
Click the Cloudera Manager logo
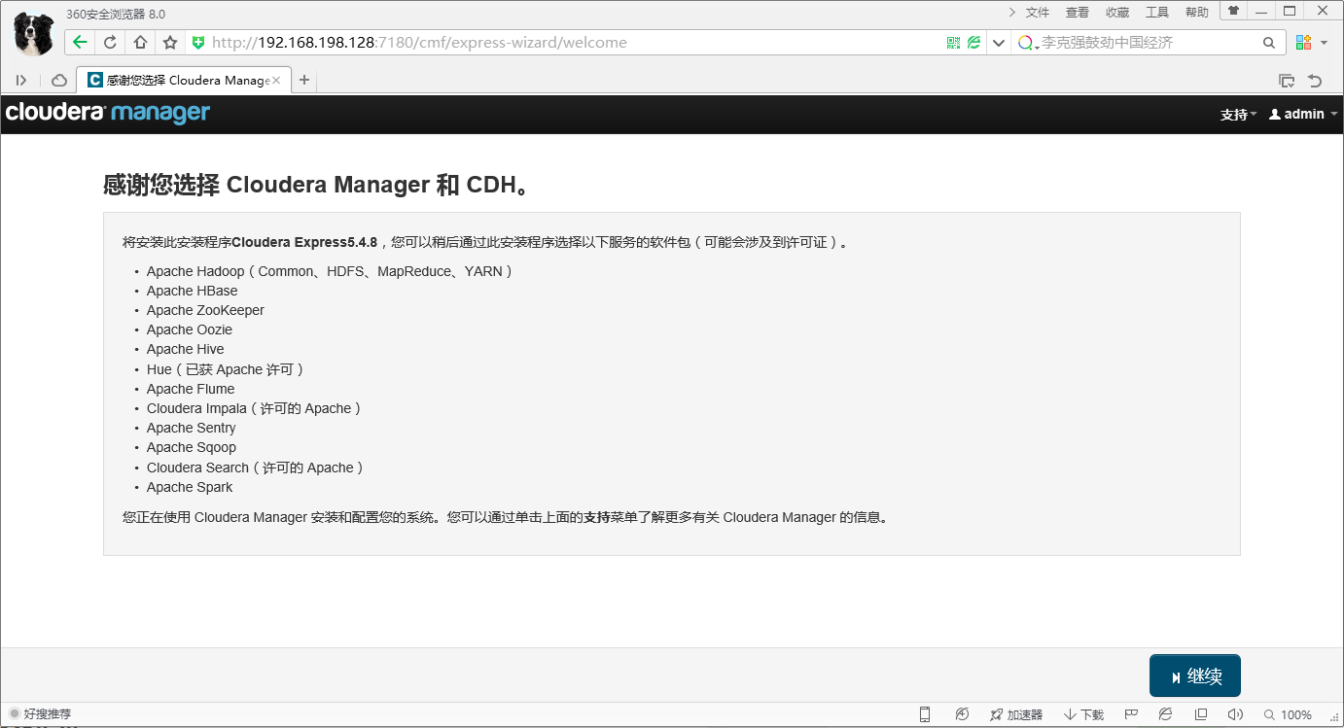pyautogui.click(x=108, y=113)
